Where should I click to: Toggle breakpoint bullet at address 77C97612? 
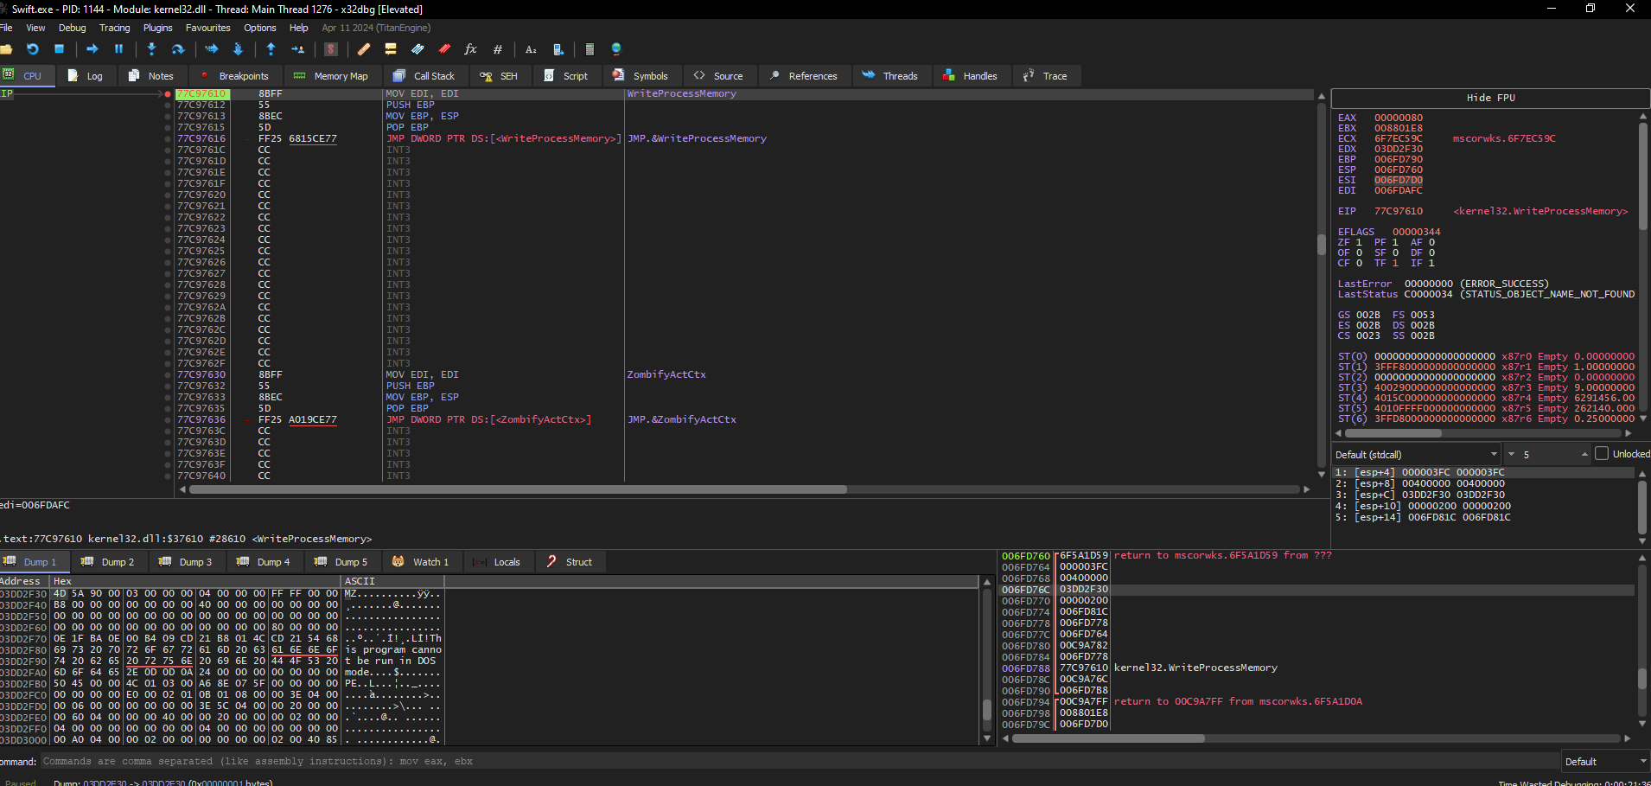click(x=168, y=105)
